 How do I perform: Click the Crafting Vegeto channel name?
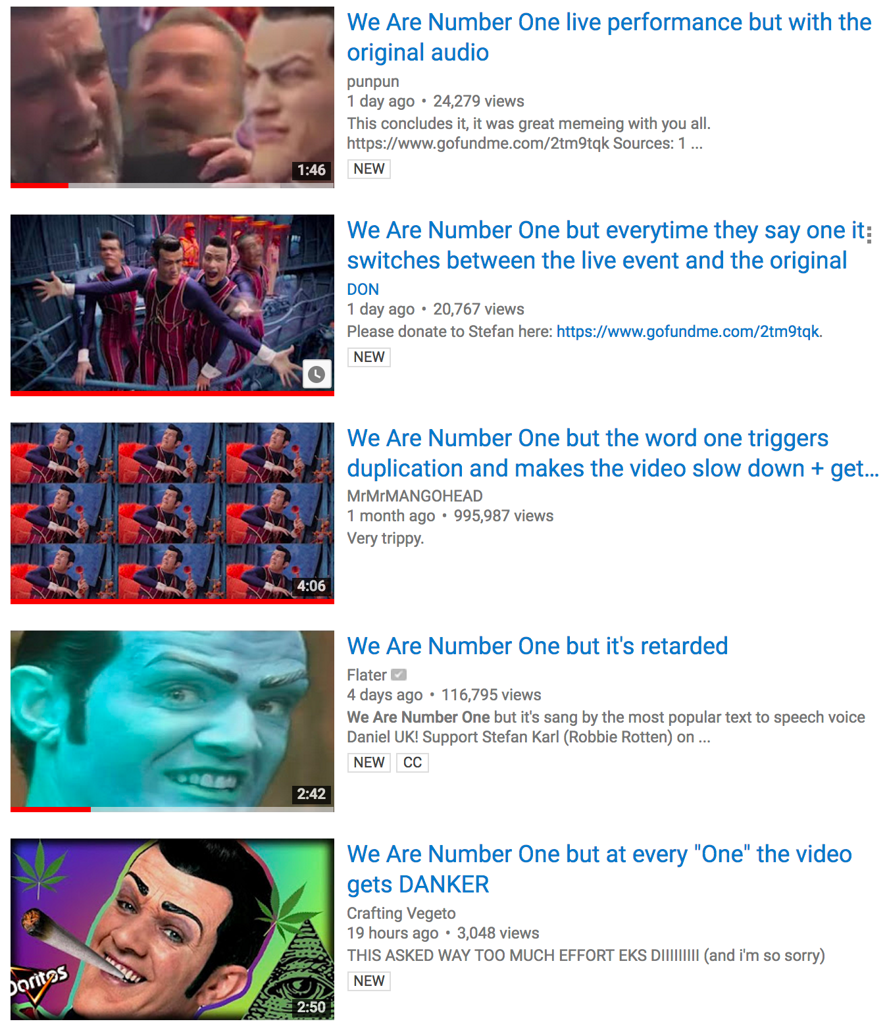click(x=401, y=913)
